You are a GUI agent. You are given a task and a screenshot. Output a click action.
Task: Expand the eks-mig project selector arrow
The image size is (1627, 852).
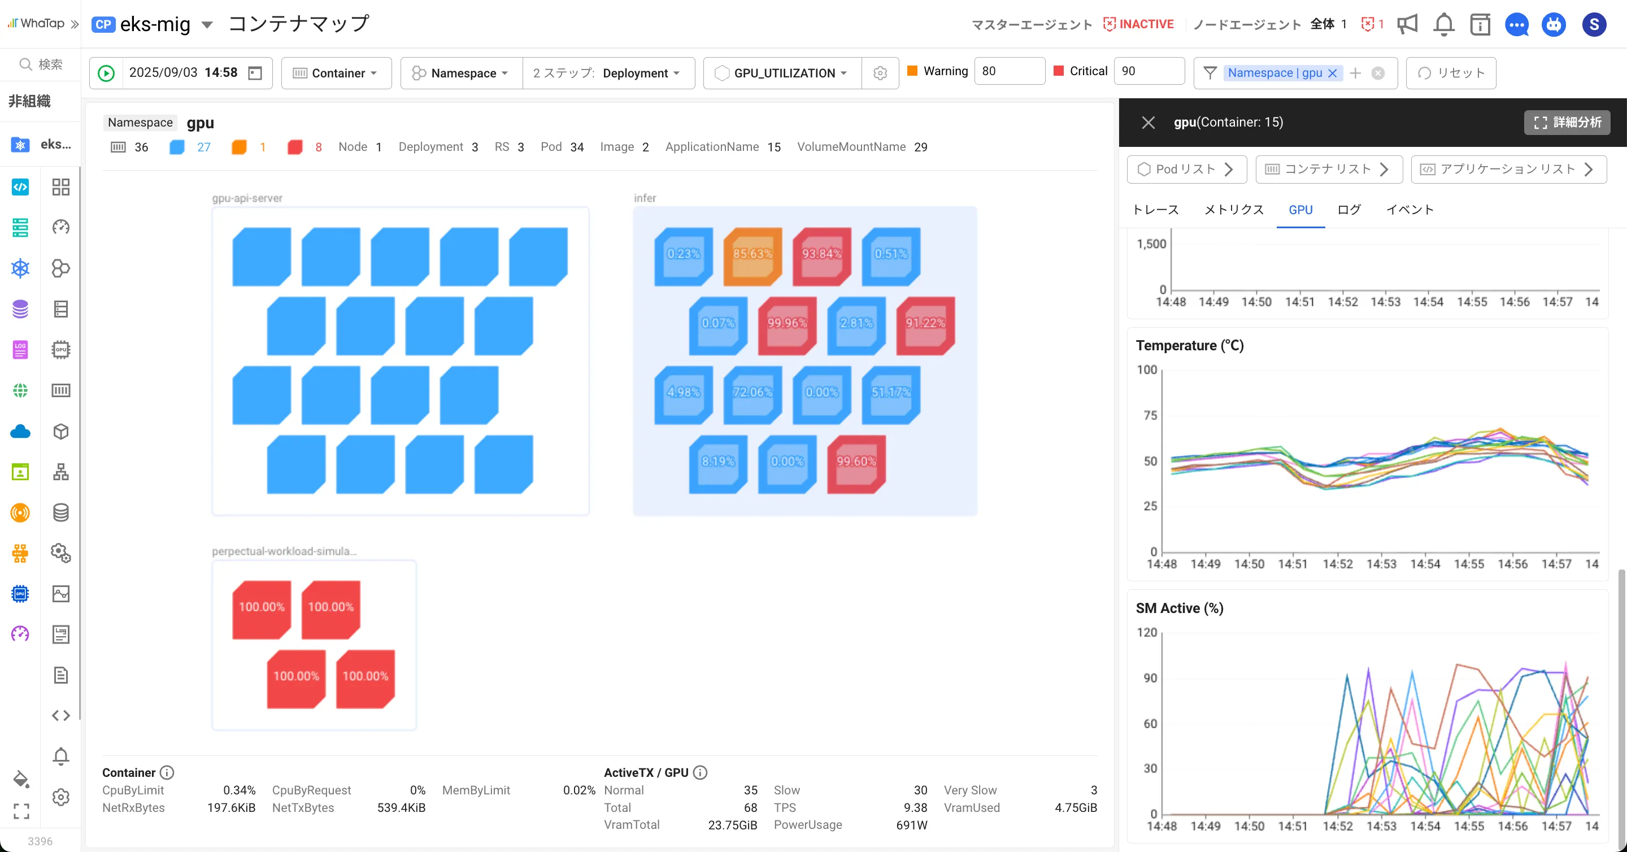(x=207, y=25)
